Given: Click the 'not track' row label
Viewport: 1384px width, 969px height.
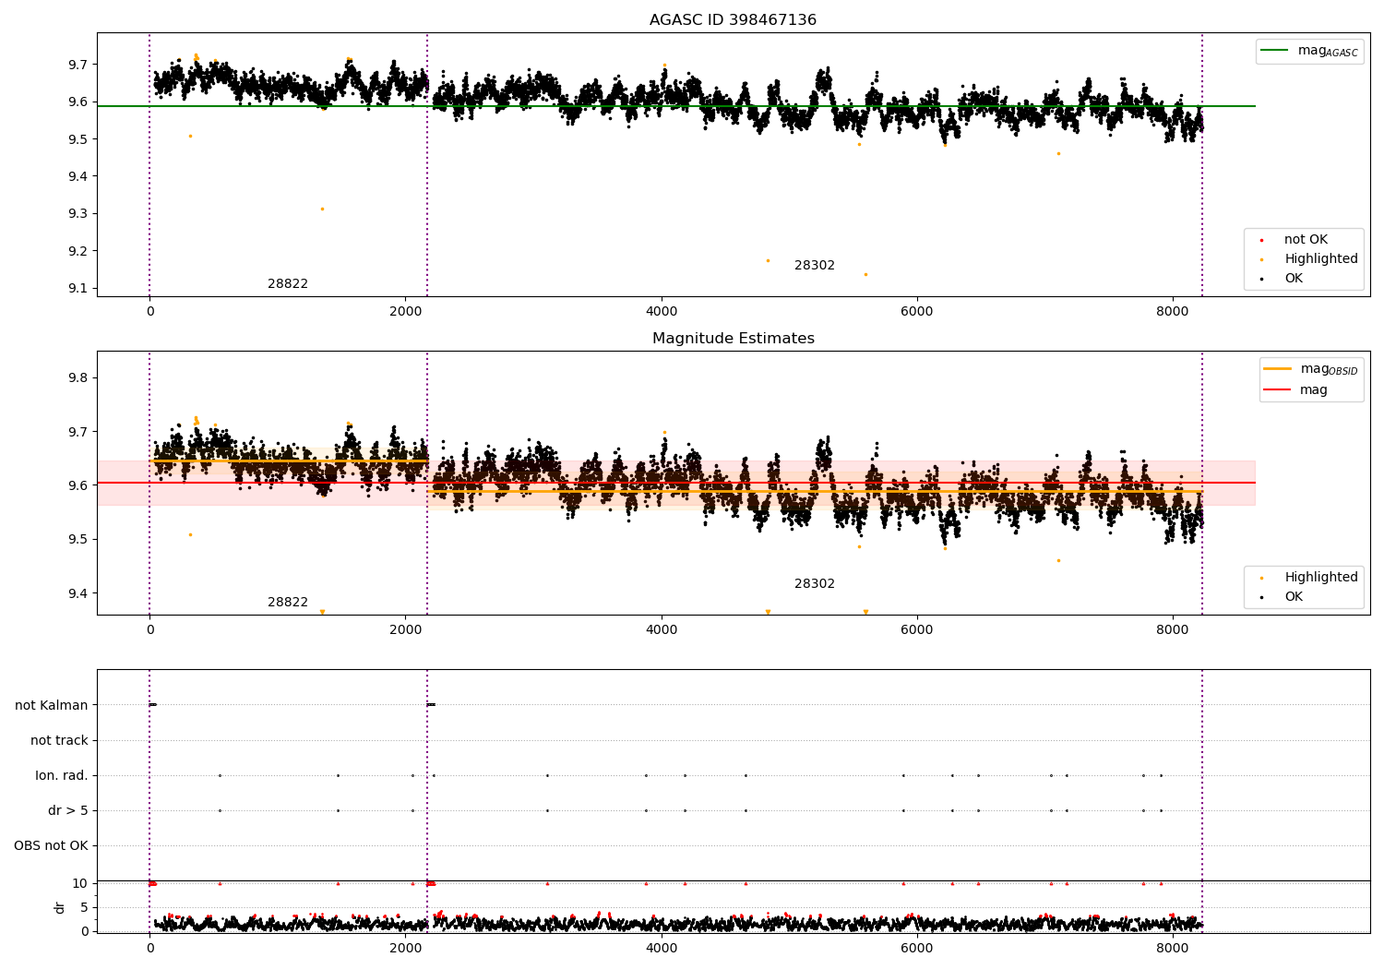Looking at the screenshot, I should point(59,741).
